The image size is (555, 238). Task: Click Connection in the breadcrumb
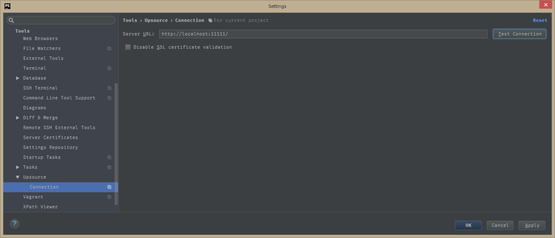point(190,21)
